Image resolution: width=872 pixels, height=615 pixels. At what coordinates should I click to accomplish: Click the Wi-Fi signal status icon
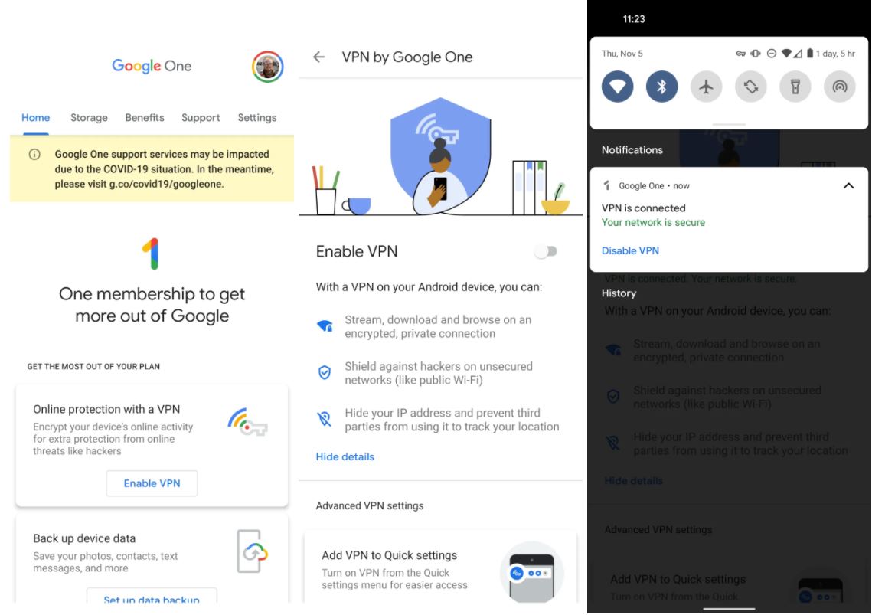pos(786,54)
